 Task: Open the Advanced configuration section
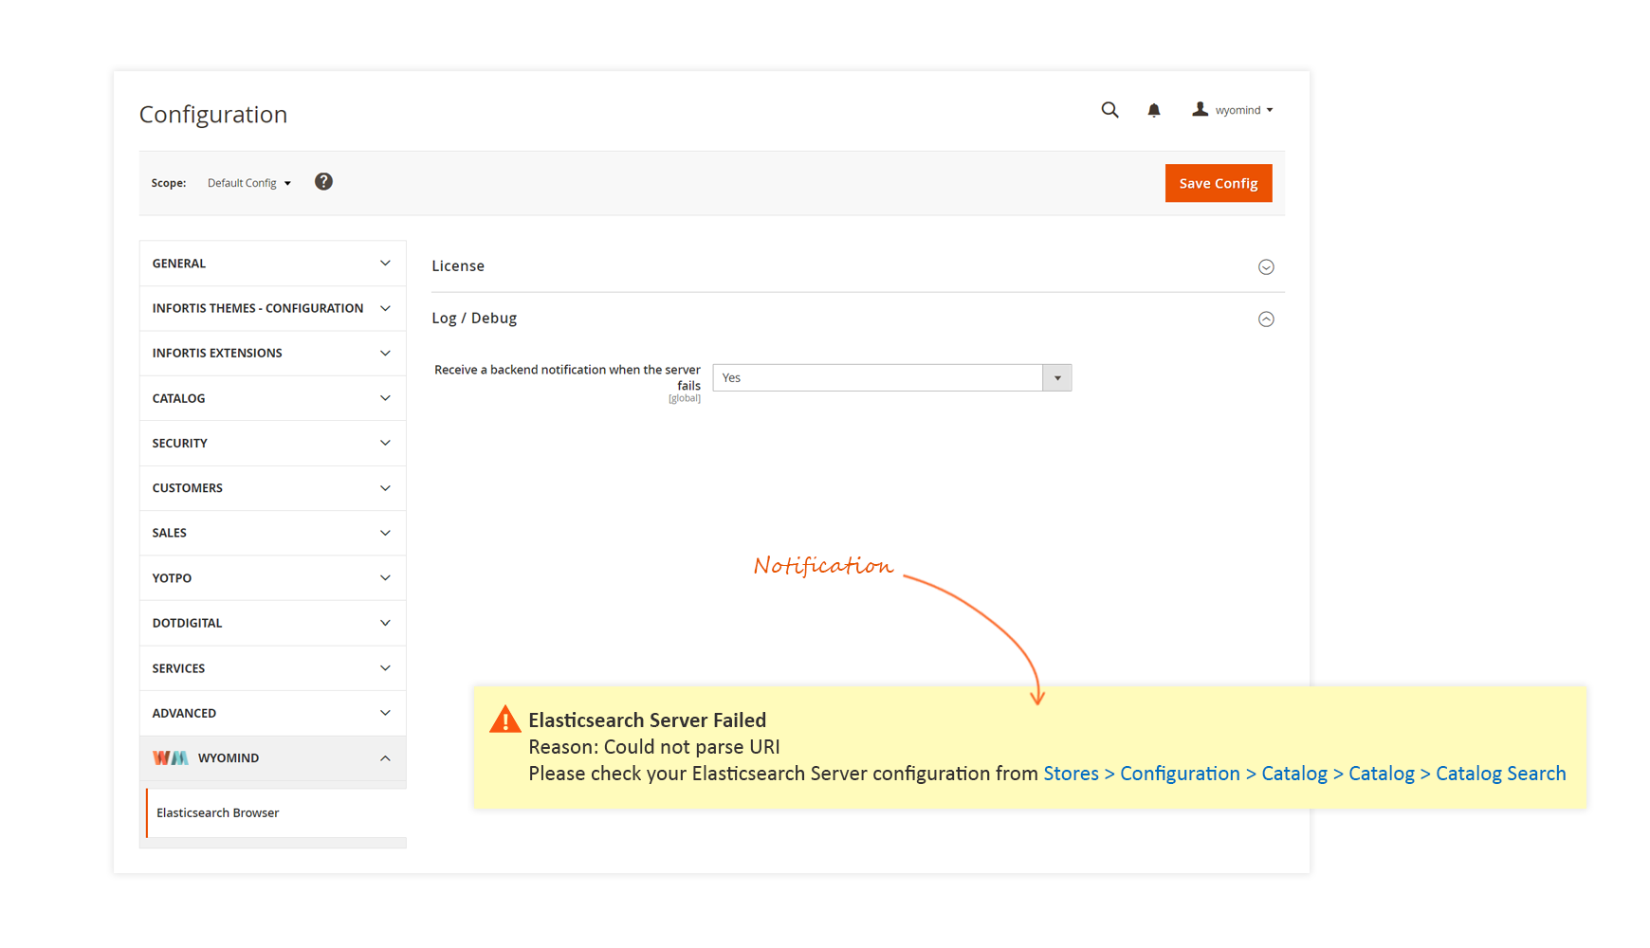pos(272,713)
